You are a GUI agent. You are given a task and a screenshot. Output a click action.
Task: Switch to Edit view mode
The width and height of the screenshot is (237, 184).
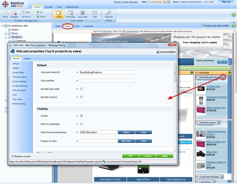(59, 14)
